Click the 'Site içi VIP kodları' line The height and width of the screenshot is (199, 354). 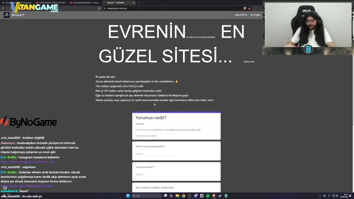tap(129, 91)
